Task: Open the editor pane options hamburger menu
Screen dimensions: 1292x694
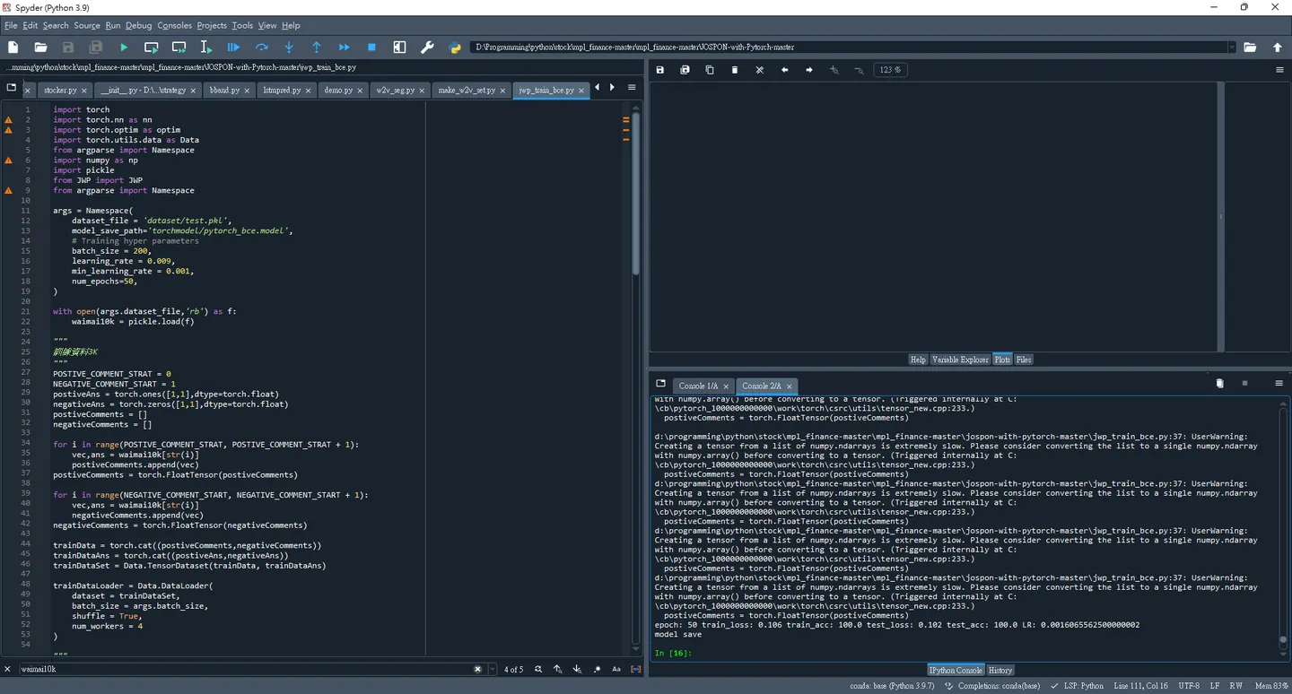Action: click(632, 88)
